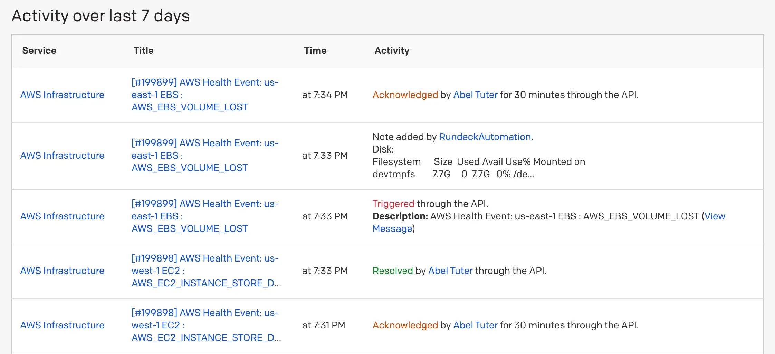Open AWS Infrastructure in the Triggered row
This screenshot has height=354, width=775.
[x=62, y=216]
